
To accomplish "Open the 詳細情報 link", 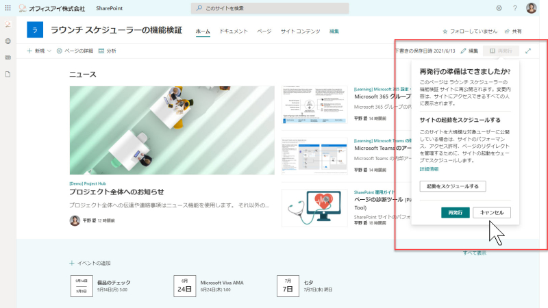I will [x=429, y=169].
